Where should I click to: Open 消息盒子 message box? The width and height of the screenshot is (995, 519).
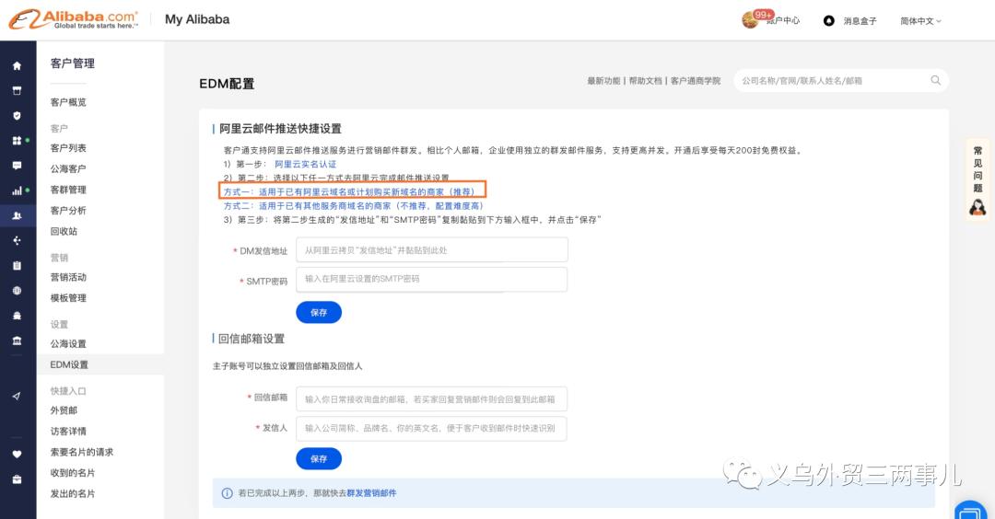(860, 21)
